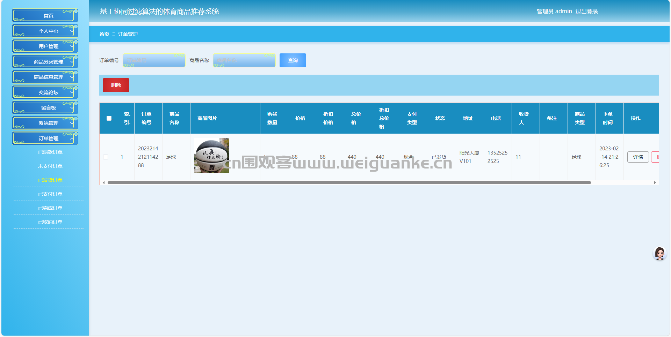Viewport: 671px width, 337px height.
Task: Click the 详情 button for the order
Action: [x=638, y=157]
